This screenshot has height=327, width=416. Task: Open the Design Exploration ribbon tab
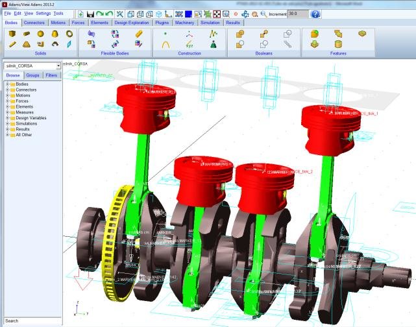tap(132, 23)
